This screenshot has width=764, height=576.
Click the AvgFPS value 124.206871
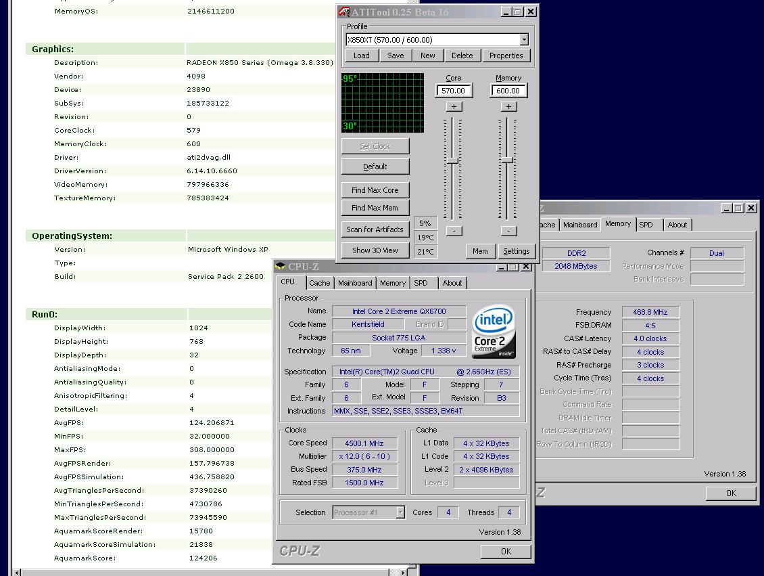point(212,423)
